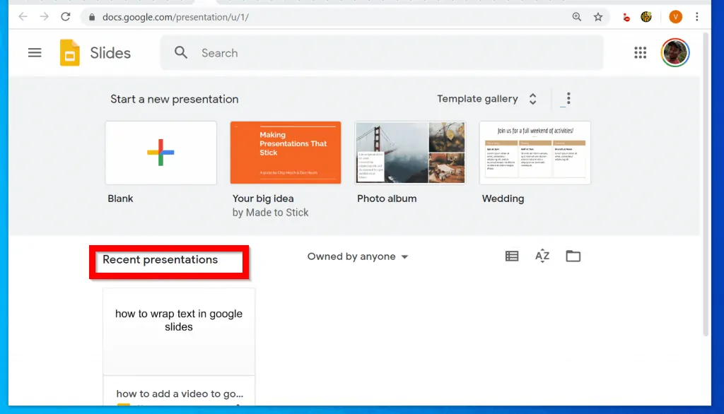Click the browser reload icon

pyautogui.click(x=65, y=16)
